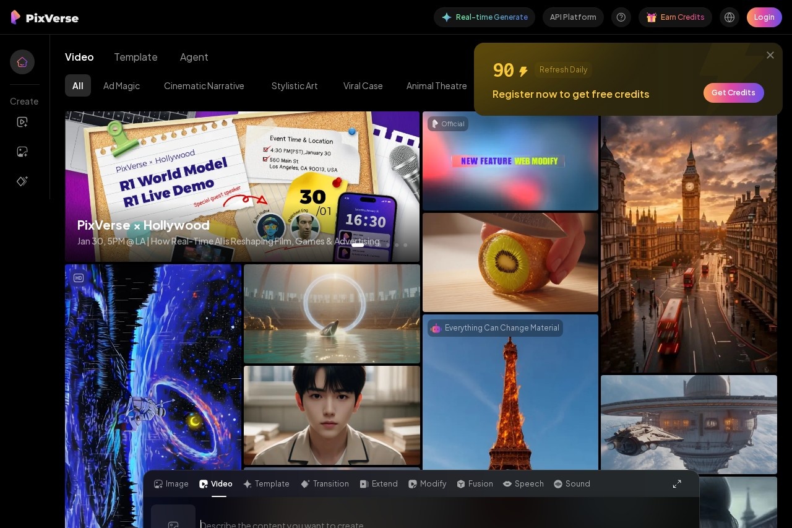Click the Login button
Viewport: 792px width, 528px height.
(x=764, y=17)
